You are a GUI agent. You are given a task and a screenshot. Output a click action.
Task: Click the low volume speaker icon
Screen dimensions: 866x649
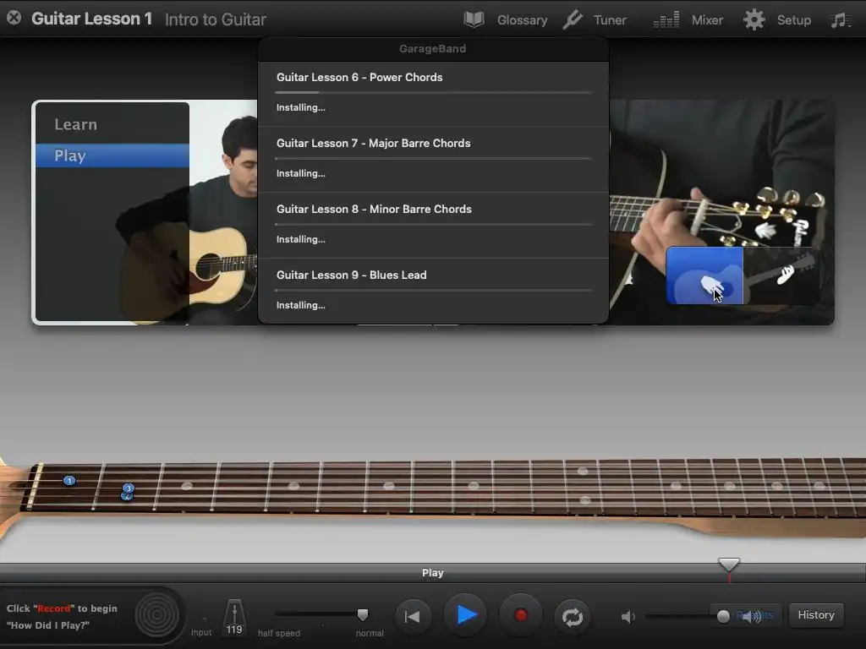[x=628, y=616]
